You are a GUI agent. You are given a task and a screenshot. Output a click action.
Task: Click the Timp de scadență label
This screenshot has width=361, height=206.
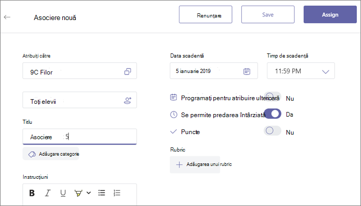tap(287, 55)
